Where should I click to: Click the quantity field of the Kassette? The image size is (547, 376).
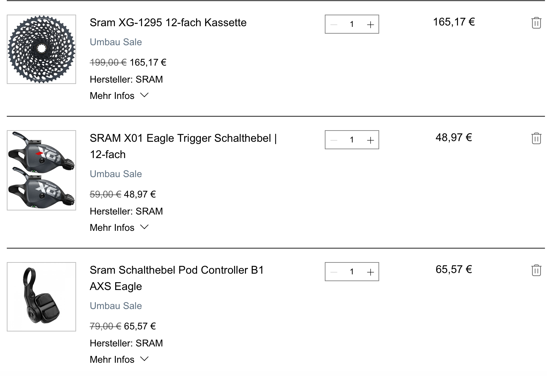point(352,24)
